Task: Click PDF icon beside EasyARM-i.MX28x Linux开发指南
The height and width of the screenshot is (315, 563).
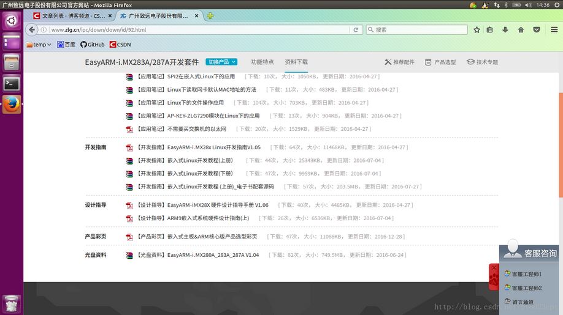Action: click(x=129, y=147)
